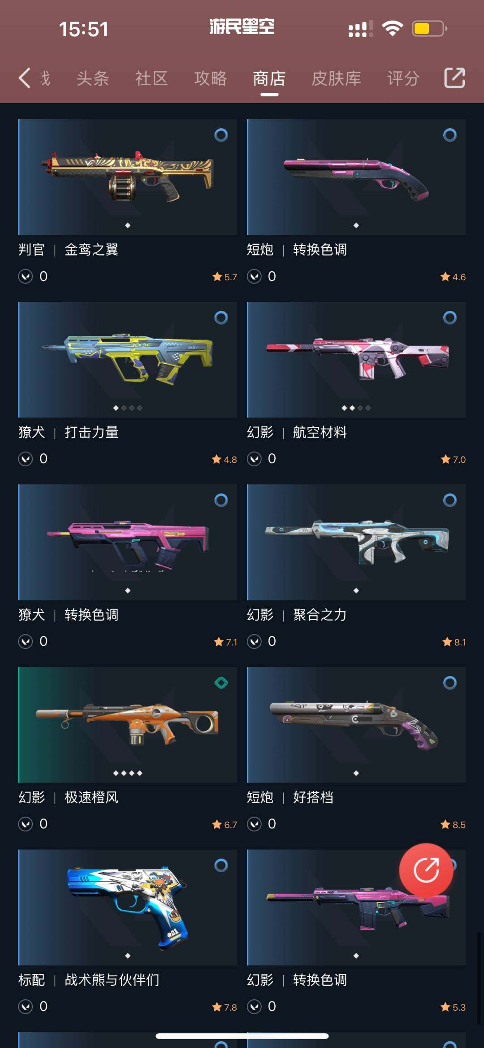Select the circle marker on 短炮 转换色调 card
The width and height of the screenshot is (484, 1048).
450,135
